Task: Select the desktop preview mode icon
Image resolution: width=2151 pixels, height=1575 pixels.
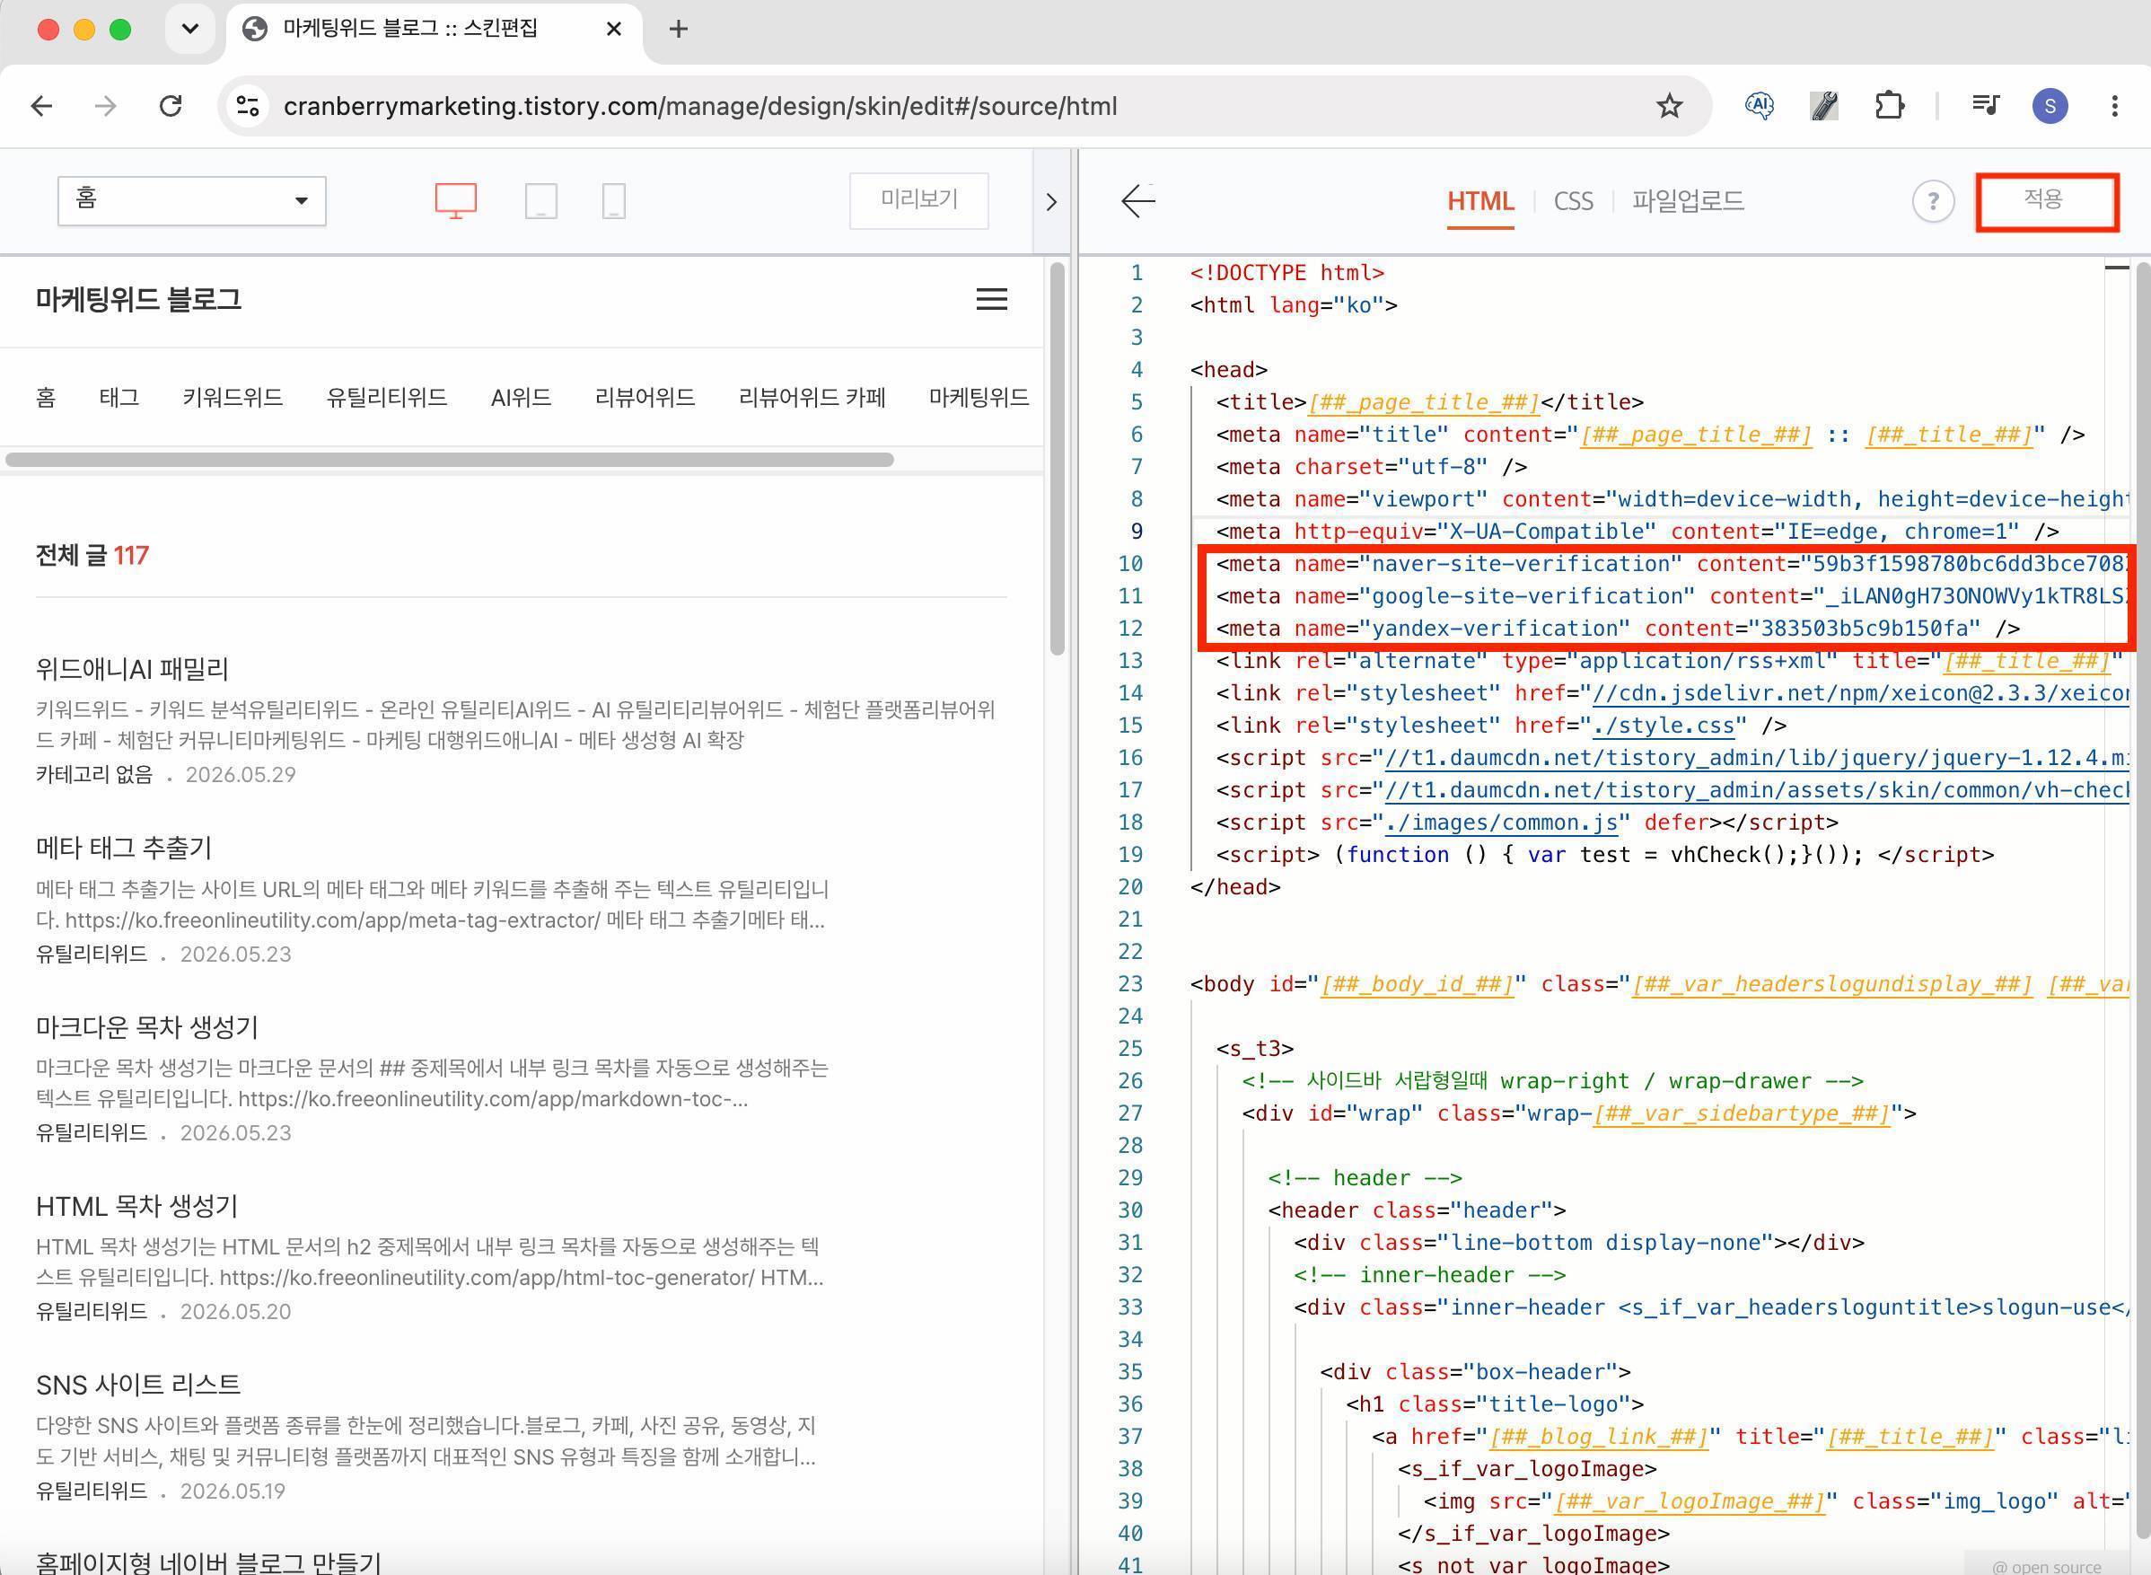Action: (455, 201)
